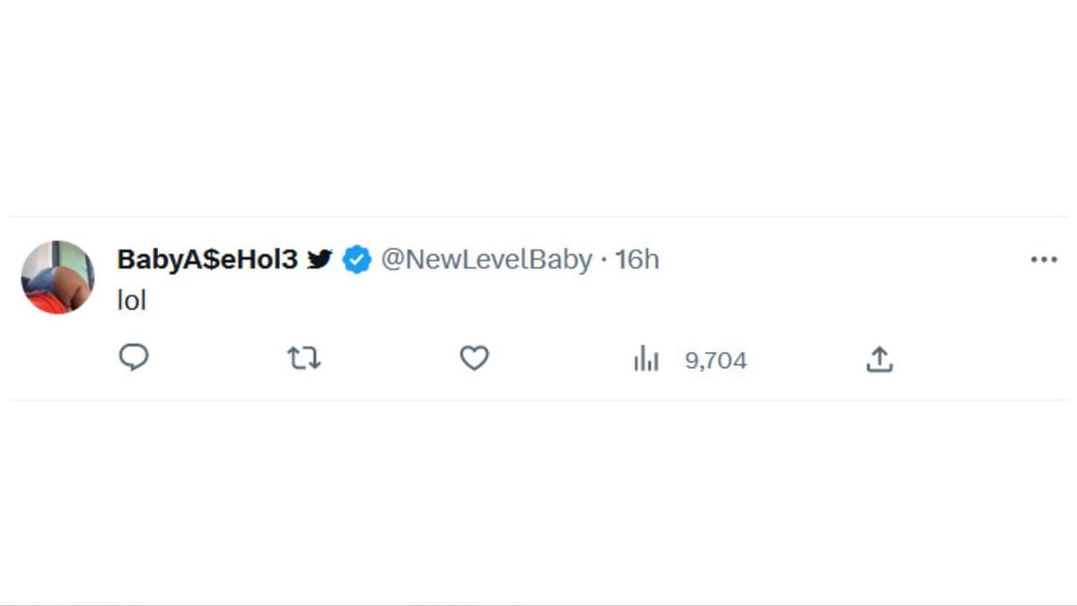This screenshot has height=606, width=1077.
Task: Open the tweet via the 16h timestamp
Action: (637, 259)
